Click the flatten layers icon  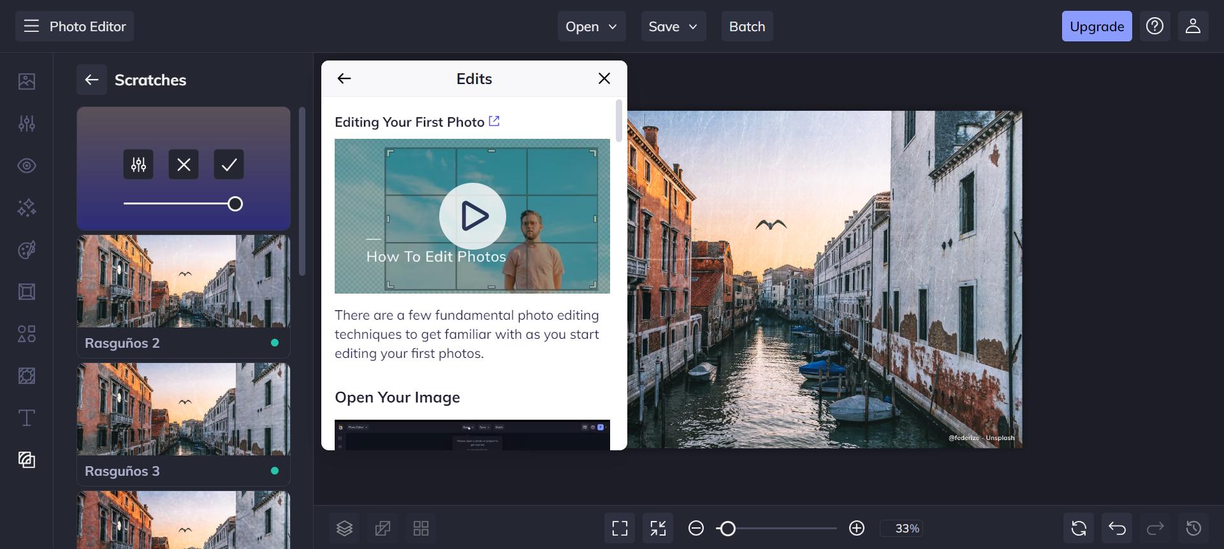tap(382, 528)
